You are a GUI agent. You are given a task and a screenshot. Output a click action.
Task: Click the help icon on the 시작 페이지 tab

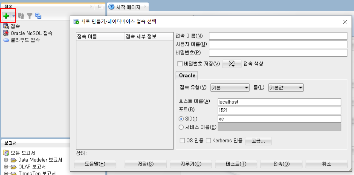tap(111, 7)
